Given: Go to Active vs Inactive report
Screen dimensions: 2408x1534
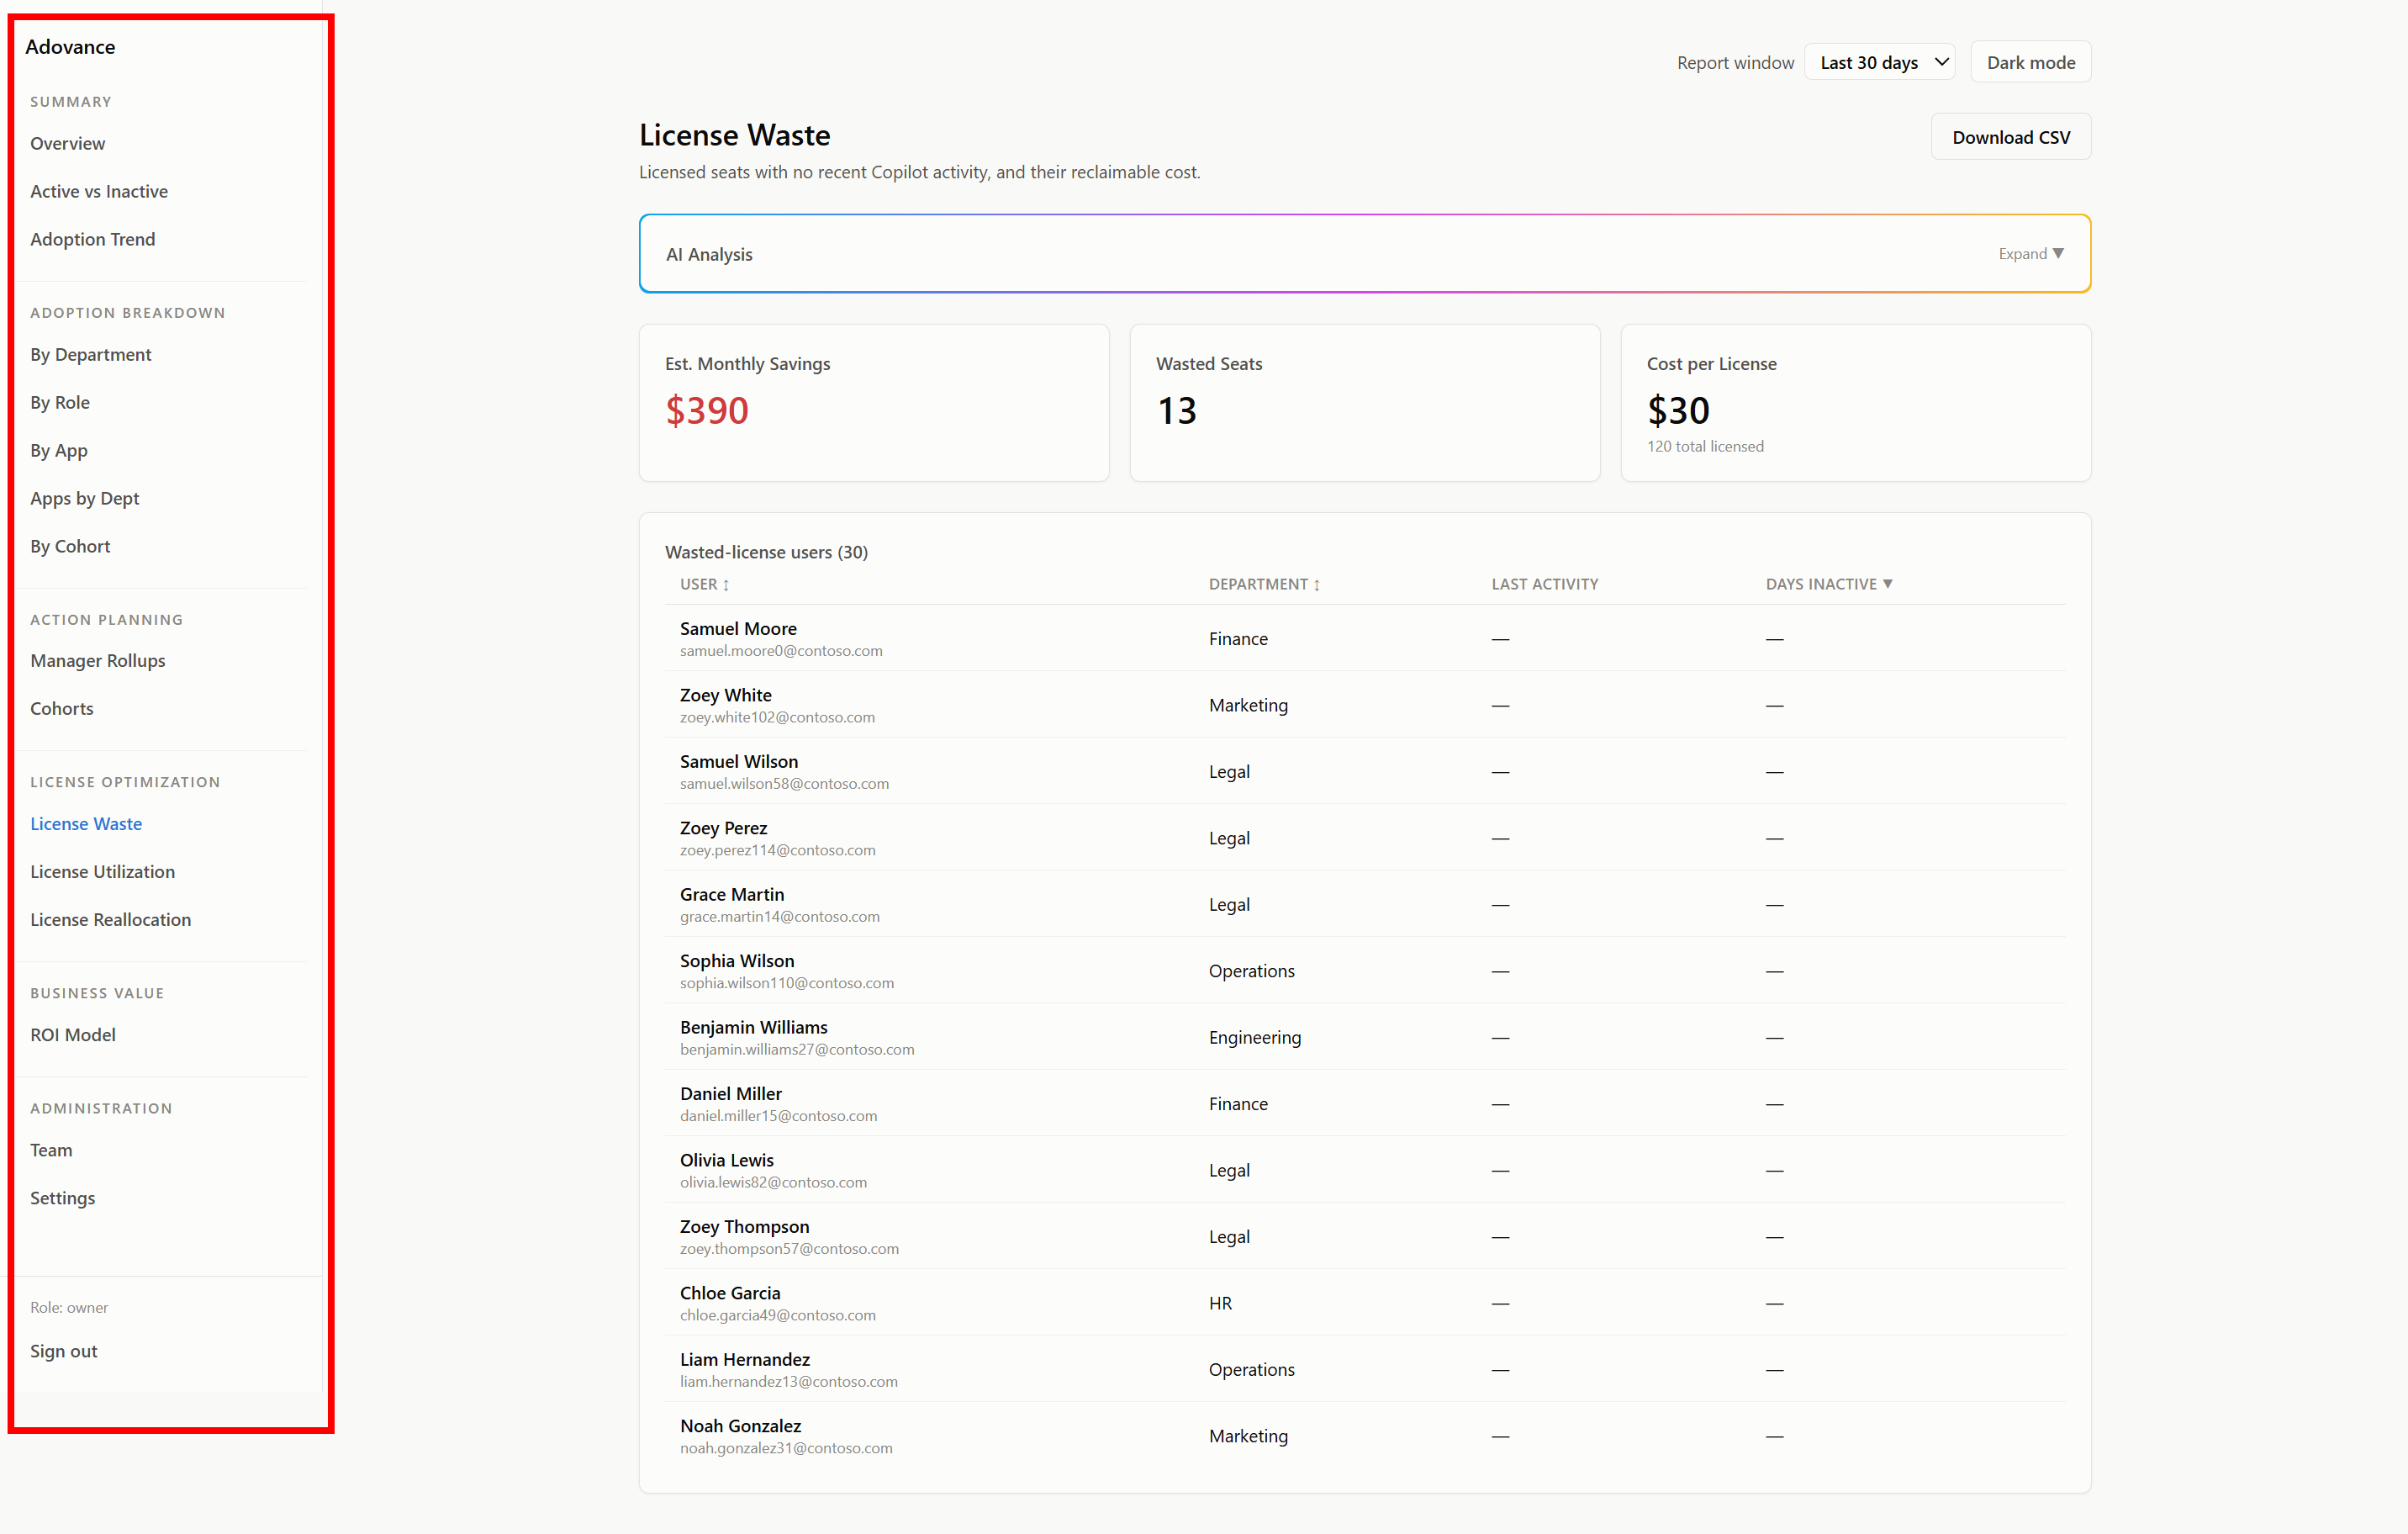Looking at the screenshot, I should point(99,191).
